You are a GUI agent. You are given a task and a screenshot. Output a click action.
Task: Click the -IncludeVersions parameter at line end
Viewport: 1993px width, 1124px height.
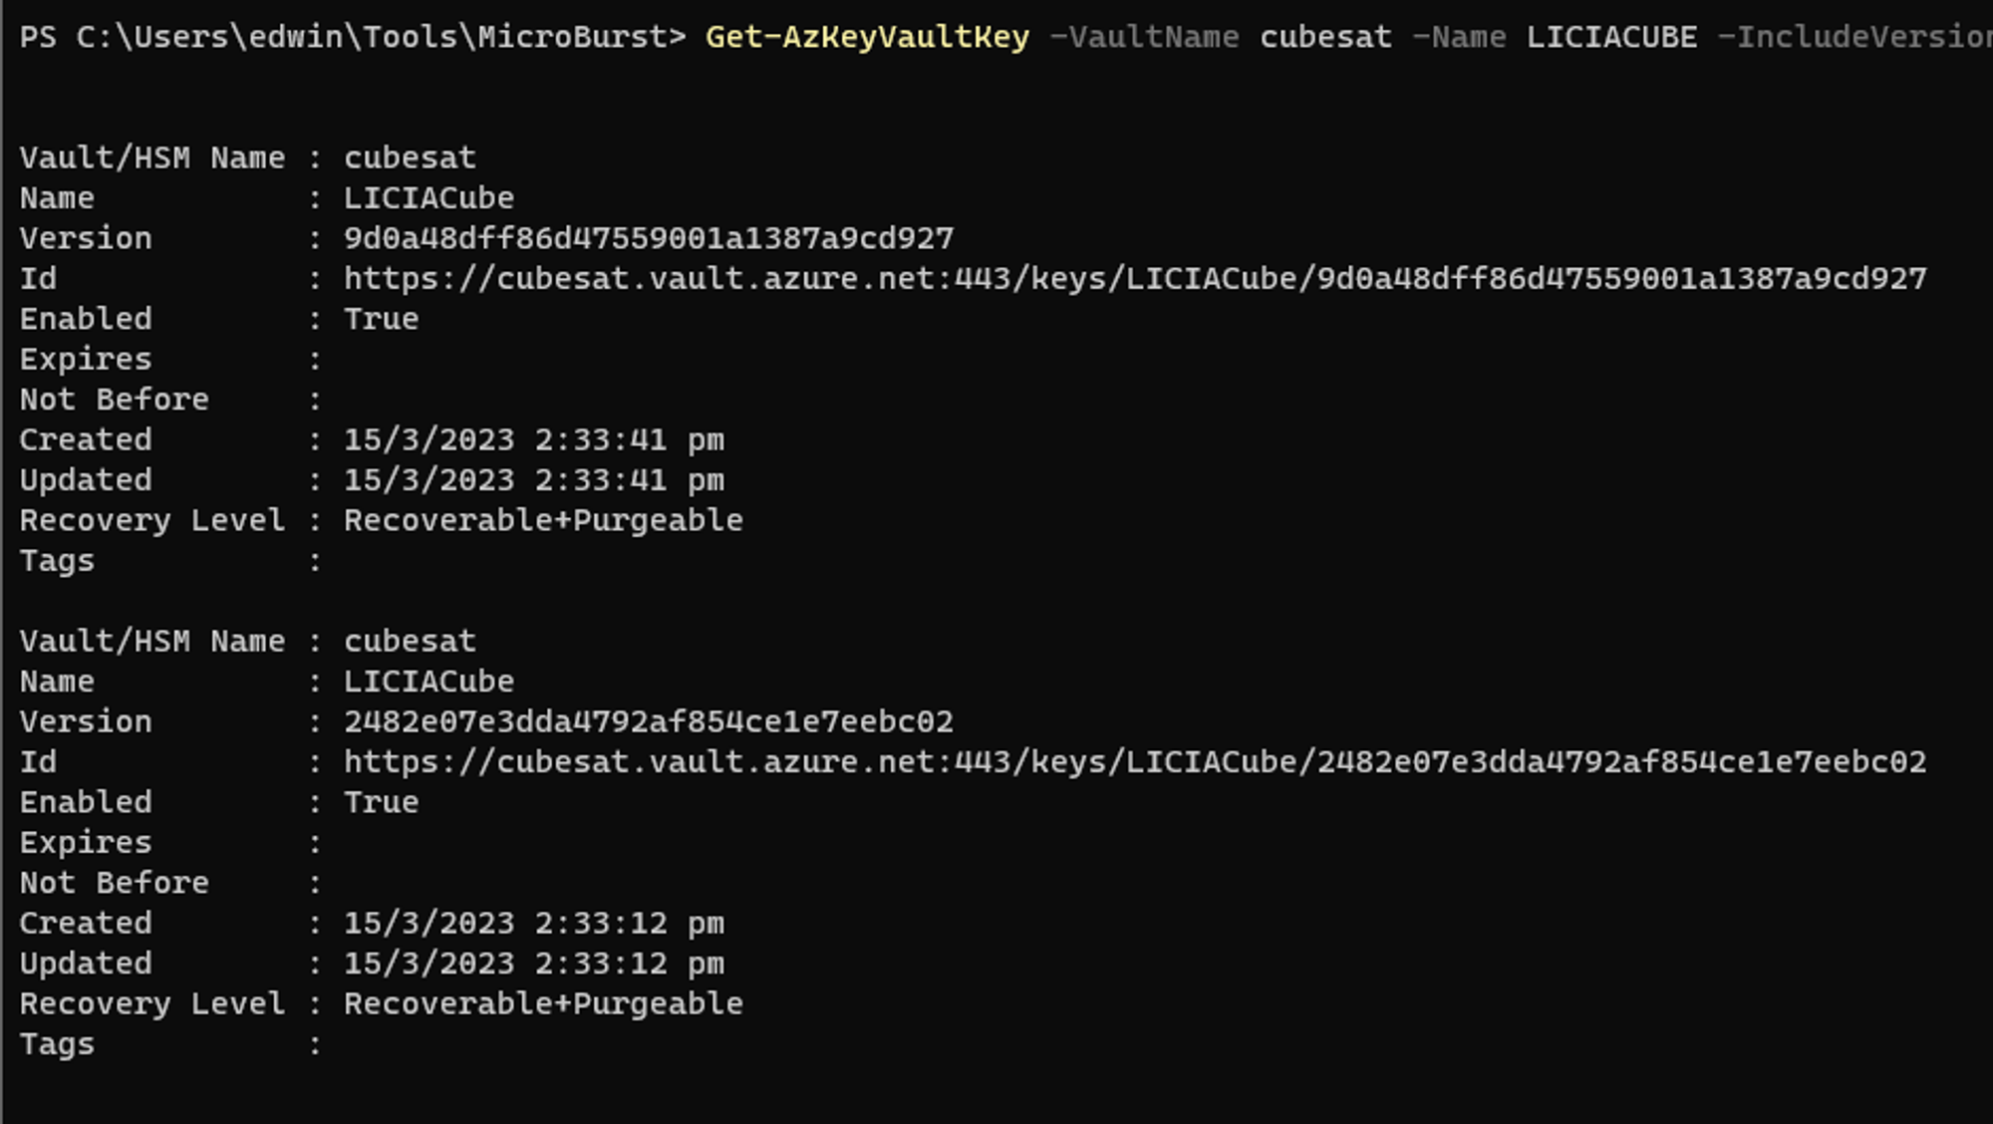click(x=1853, y=38)
